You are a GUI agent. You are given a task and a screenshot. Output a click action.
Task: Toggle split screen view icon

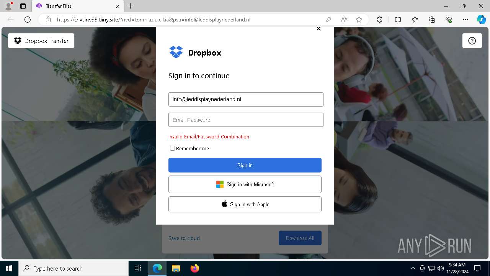coord(398,20)
